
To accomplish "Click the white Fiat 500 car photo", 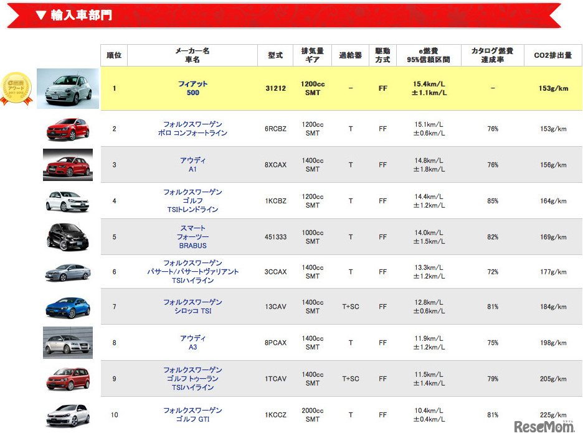I will (x=68, y=88).
